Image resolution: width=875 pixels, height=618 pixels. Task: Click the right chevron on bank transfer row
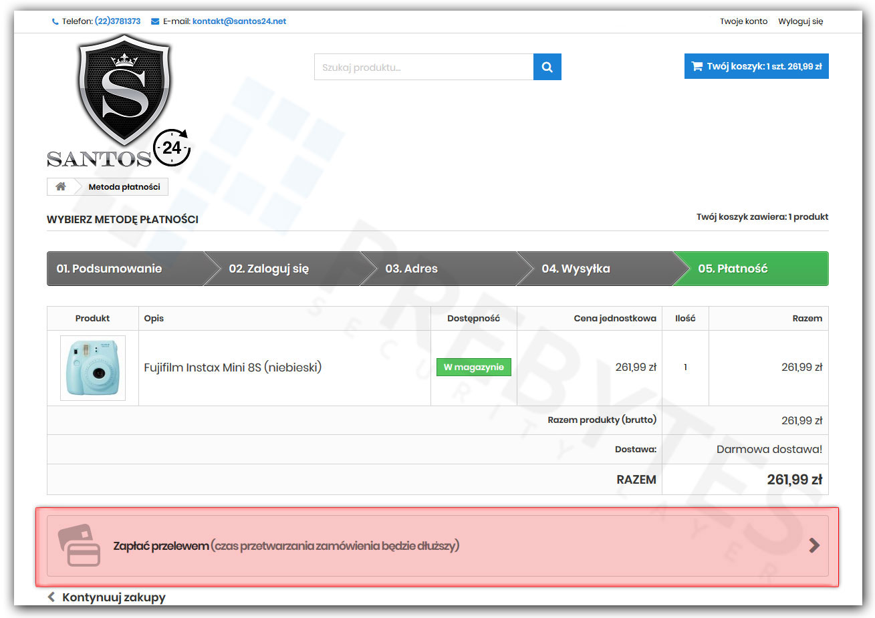814,545
